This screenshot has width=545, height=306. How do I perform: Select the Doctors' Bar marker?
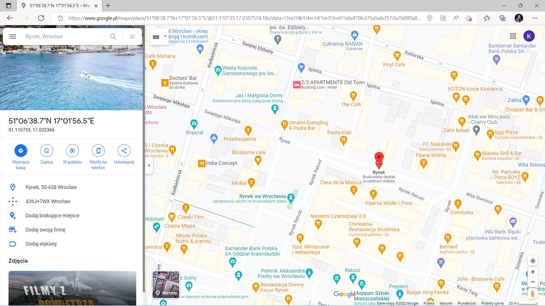coord(164,82)
